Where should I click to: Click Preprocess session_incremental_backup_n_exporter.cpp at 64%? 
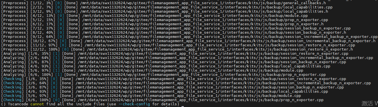point(189,37)
